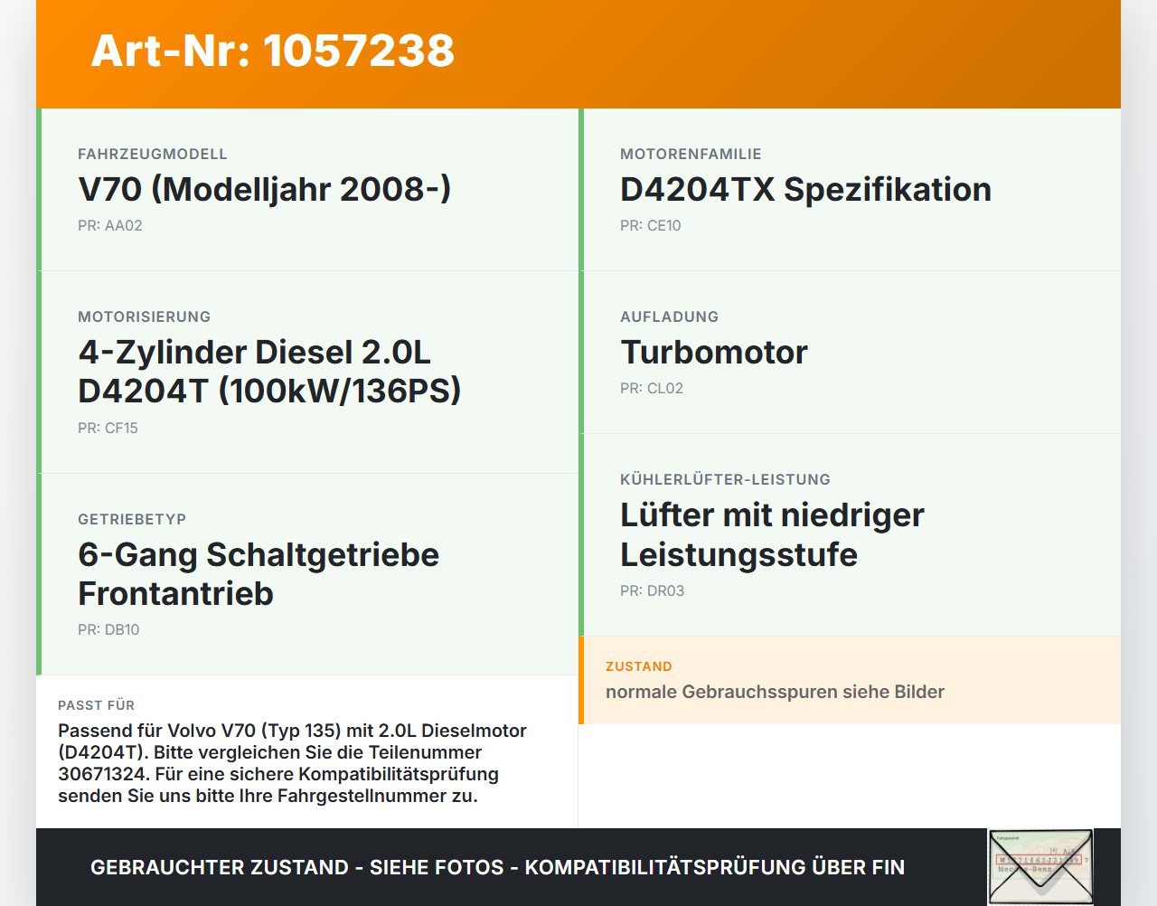Viewport: 1157px width, 906px height.
Task: Select the Lüfter mit niedriger Leistungsstufe text
Action: pyautogui.click(x=772, y=534)
